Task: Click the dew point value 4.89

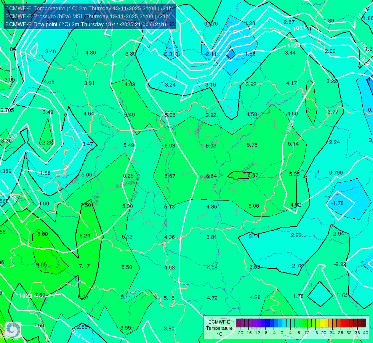Action: pyautogui.click(x=130, y=84)
